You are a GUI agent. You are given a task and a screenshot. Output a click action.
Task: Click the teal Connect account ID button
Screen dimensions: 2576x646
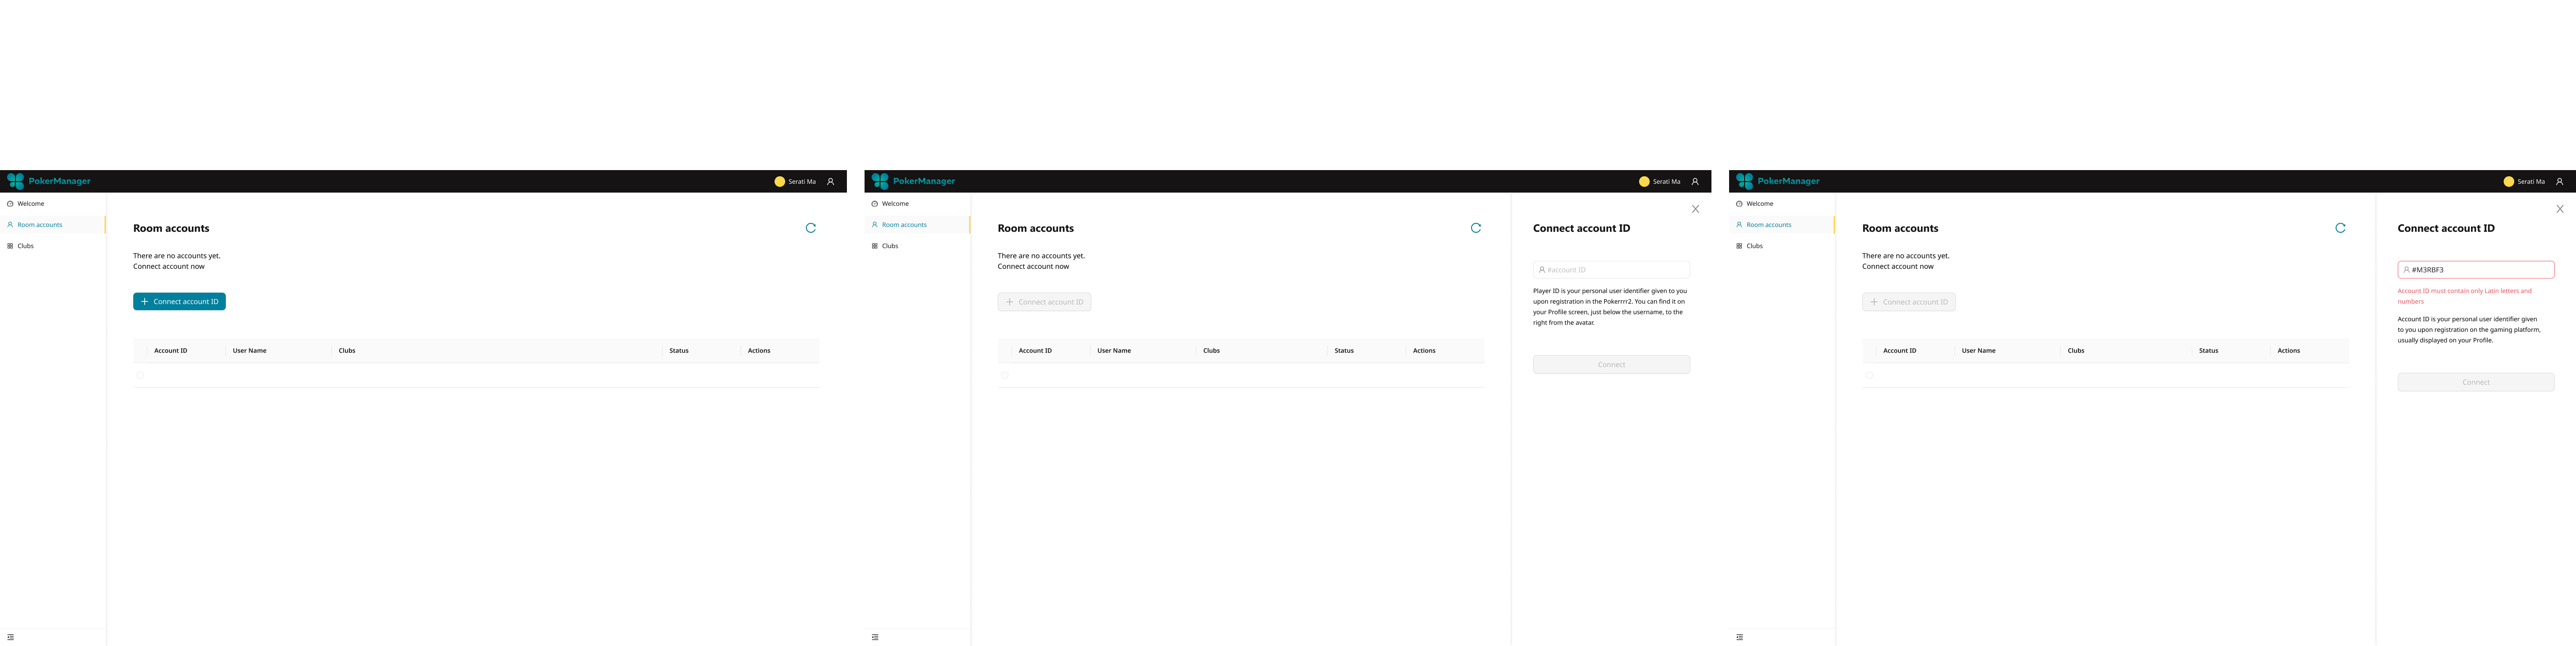pyautogui.click(x=179, y=301)
